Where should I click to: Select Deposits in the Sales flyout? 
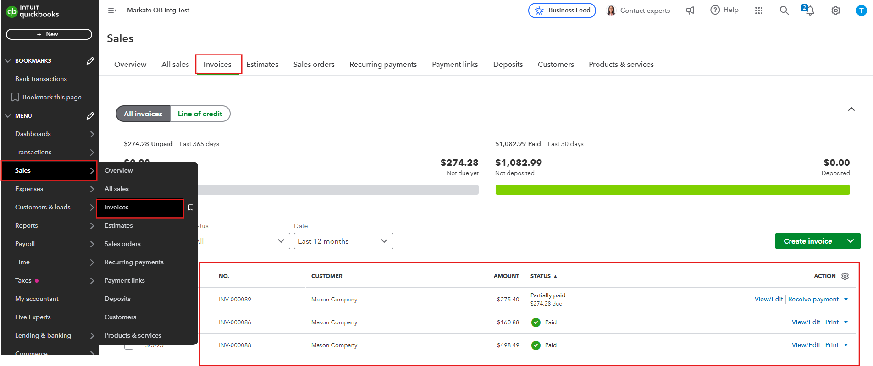pos(117,299)
